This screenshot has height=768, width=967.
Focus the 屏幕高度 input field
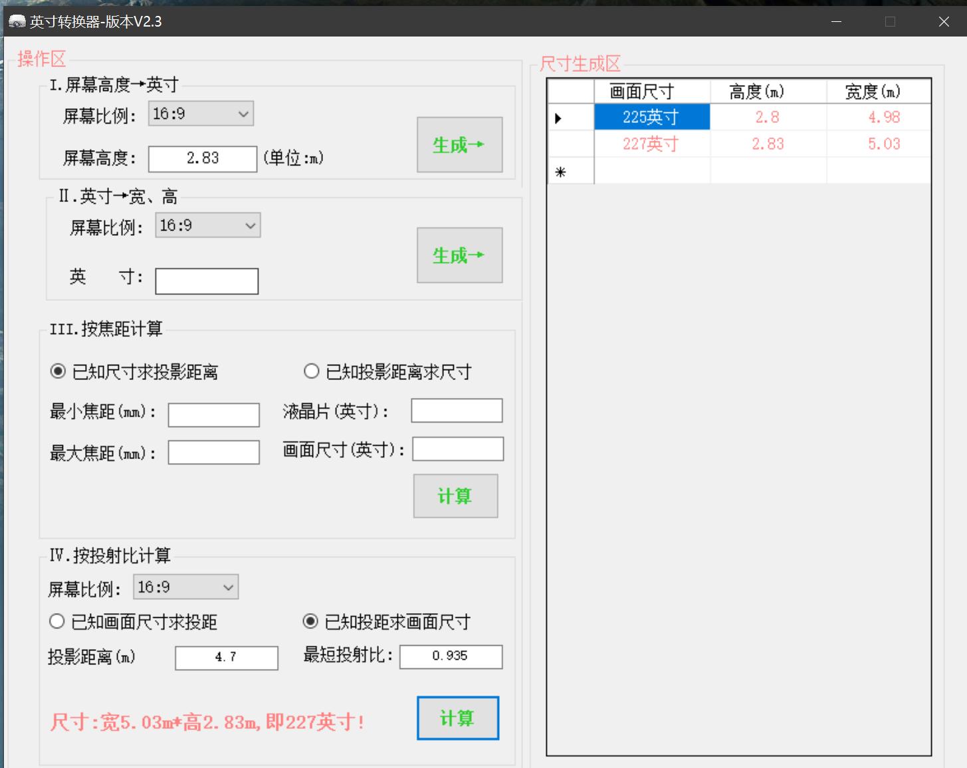pyautogui.click(x=203, y=159)
